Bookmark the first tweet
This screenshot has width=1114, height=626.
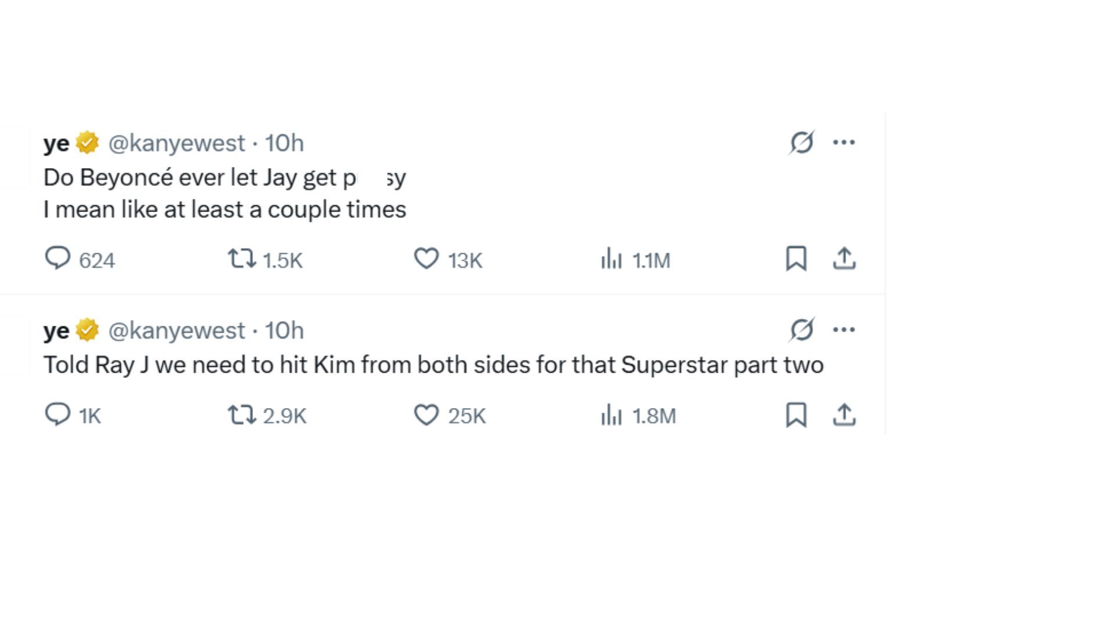click(x=796, y=259)
